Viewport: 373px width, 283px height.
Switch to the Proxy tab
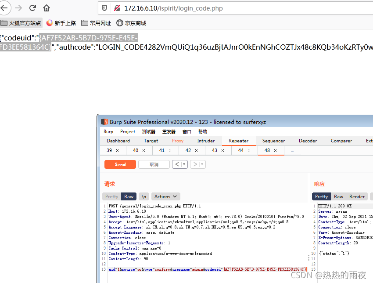[x=178, y=141]
